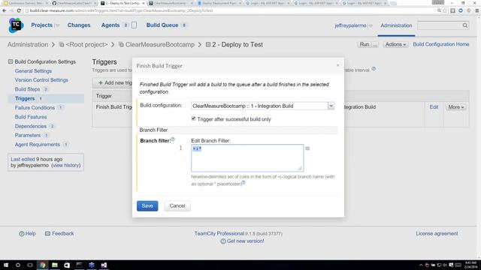Open the Failure Conditions settings
Screen dimensions: 481x270
[x=35, y=108]
